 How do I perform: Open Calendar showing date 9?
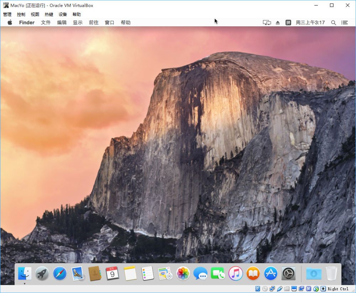pos(112,273)
